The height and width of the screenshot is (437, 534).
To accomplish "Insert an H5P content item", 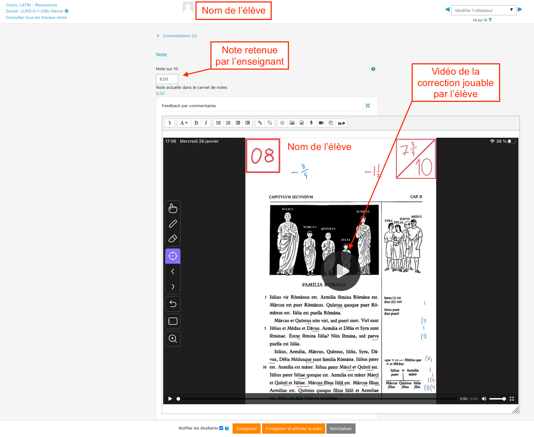I will point(341,123).
